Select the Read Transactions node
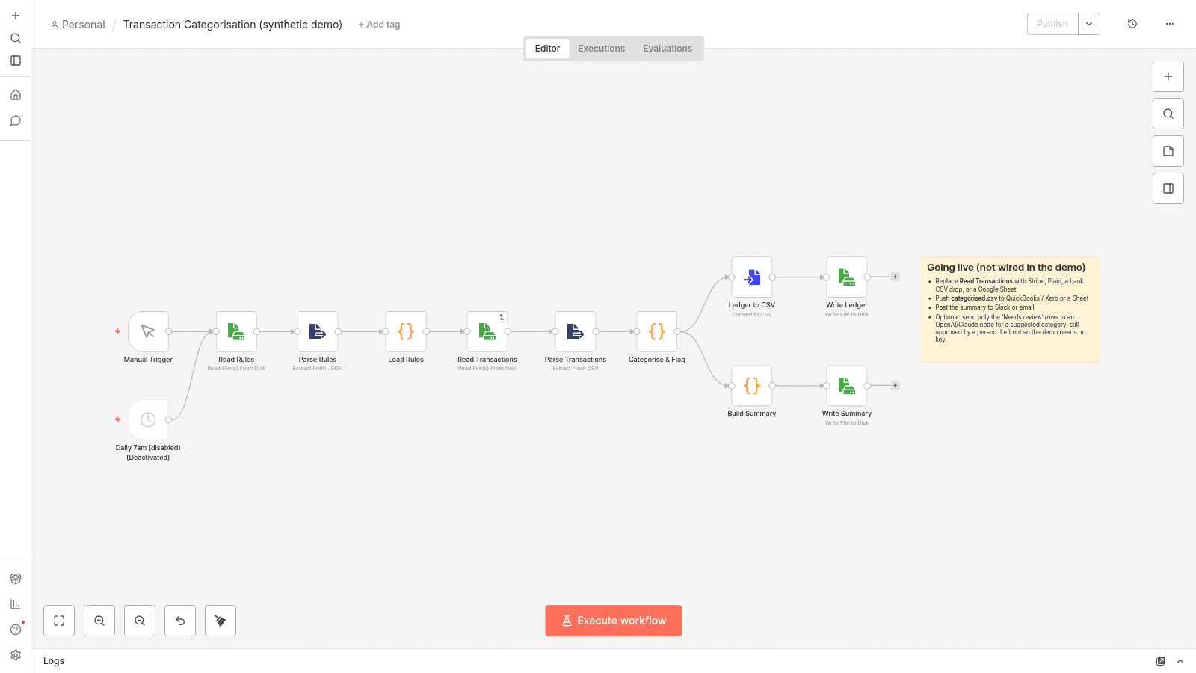The width and height of the screenshot is (1196, 673). [487, 331]
